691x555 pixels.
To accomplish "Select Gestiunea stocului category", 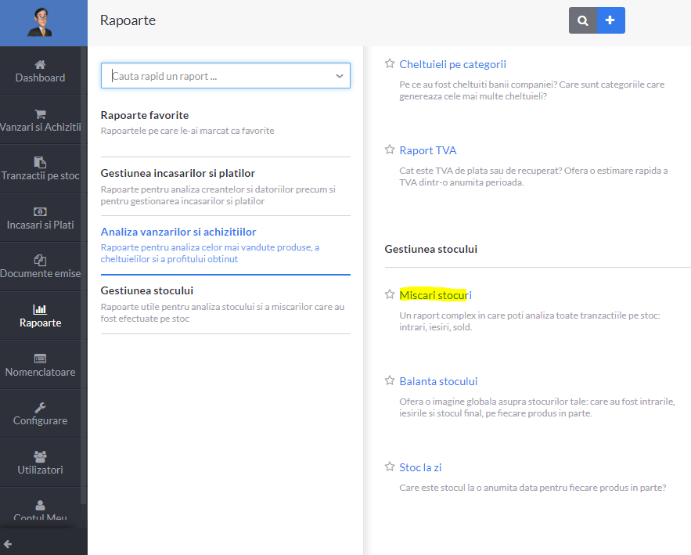I will (x=225, y=305).
